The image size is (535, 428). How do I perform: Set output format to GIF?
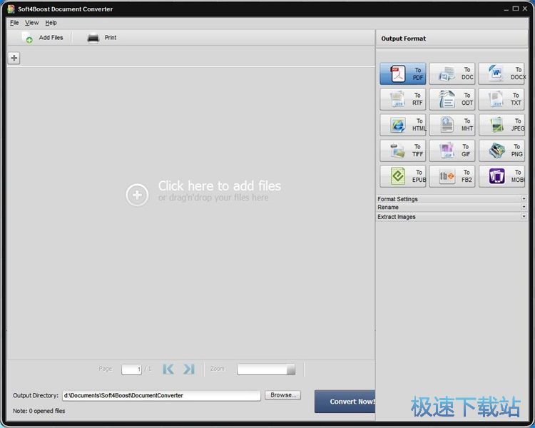coord(452,151)
